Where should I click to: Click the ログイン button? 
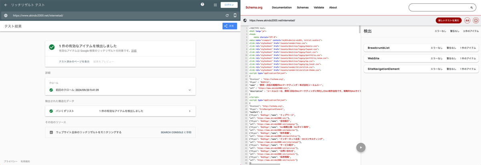point(229,5)
